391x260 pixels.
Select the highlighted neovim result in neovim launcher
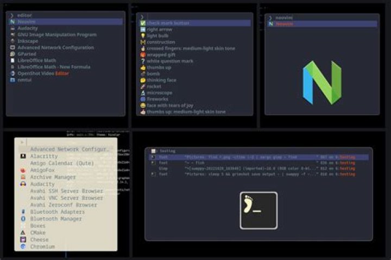322,24
